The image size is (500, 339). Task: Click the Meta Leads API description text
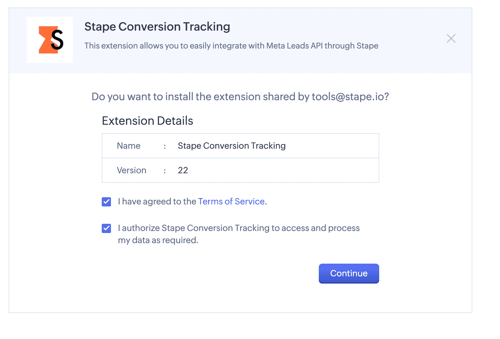pyautogui.click(x=231, y=46)
